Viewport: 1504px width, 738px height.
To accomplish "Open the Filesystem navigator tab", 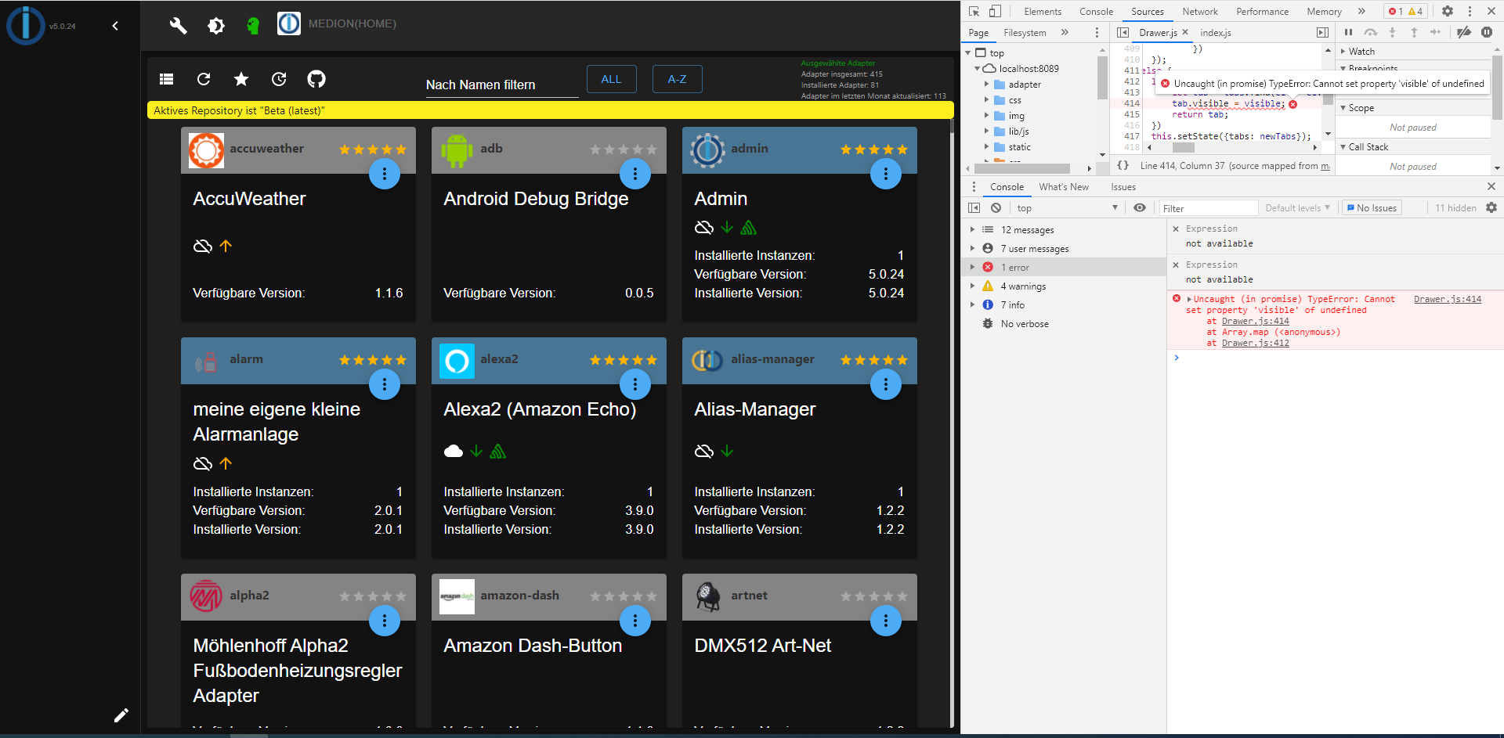I will point(1025,32).
